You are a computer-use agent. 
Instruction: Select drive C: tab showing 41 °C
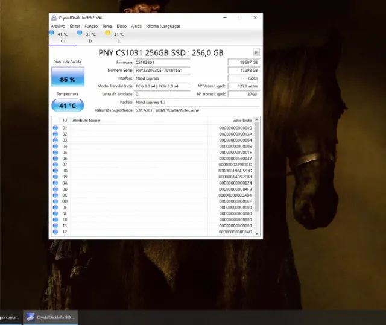coord(63,37)
